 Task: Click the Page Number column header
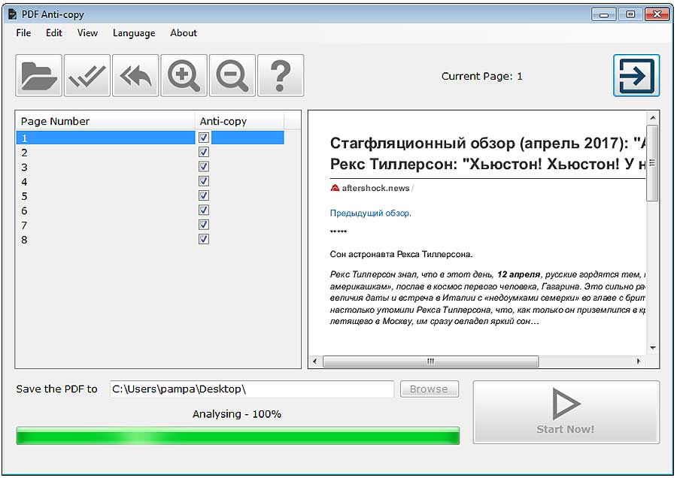(x=105, y=121)
